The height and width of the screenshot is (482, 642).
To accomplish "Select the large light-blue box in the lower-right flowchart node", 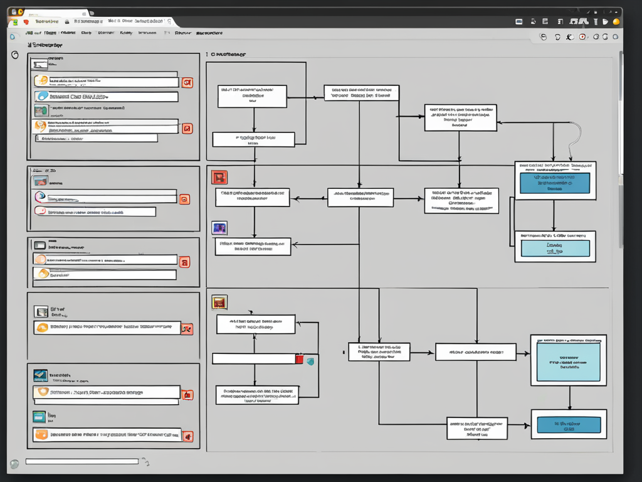I will click(x=568, y=362).
